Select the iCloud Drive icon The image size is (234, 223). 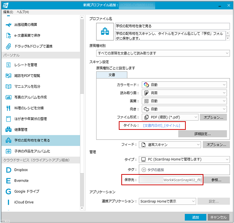point(8,202)
